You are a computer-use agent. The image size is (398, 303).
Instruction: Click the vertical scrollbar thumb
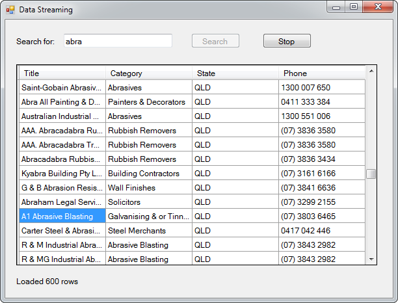tap(371, 174)
